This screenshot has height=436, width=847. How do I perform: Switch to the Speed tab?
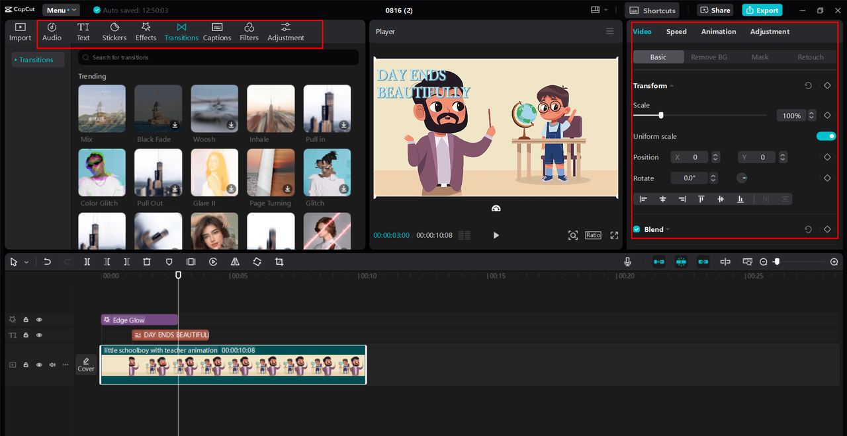point(676,32)
